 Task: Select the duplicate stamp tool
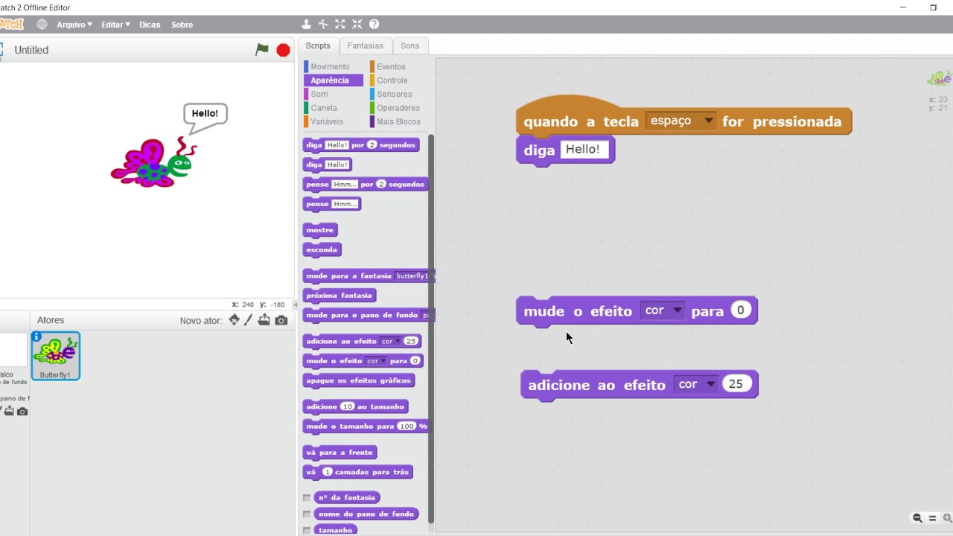pyautogui.click(x=306, y=25)
